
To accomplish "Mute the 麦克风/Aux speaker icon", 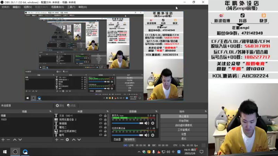I will pyautogui.click(x=147, y=123).
